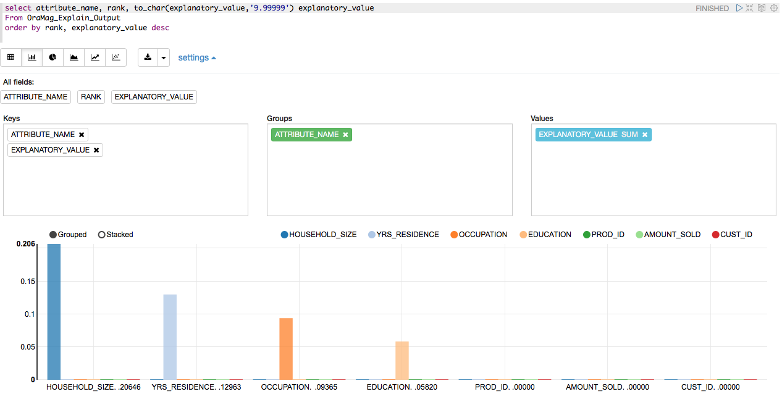This screenshot has width=782, height=402.
Task: Remove EXPLANATORY_VALUE from Keys
Action: coord(96,150)
